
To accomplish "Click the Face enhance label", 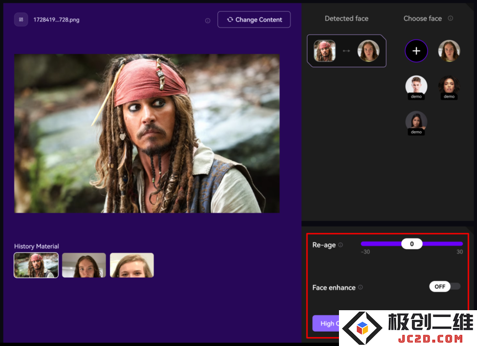I will [333, 288].
